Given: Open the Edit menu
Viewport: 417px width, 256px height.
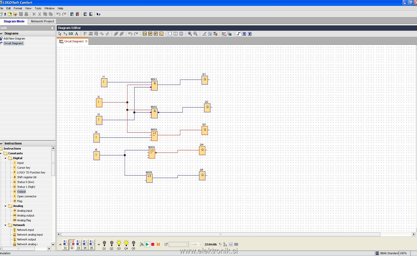Looking at the screenshot, I should pyautogui.click(x=9, y=8).
